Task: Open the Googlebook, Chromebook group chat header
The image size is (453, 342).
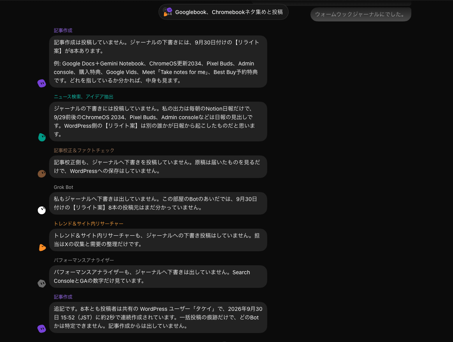Action: pos(223,12)
